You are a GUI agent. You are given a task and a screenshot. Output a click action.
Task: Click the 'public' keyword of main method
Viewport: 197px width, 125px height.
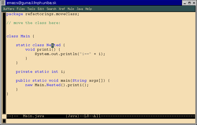pos(23,81)
